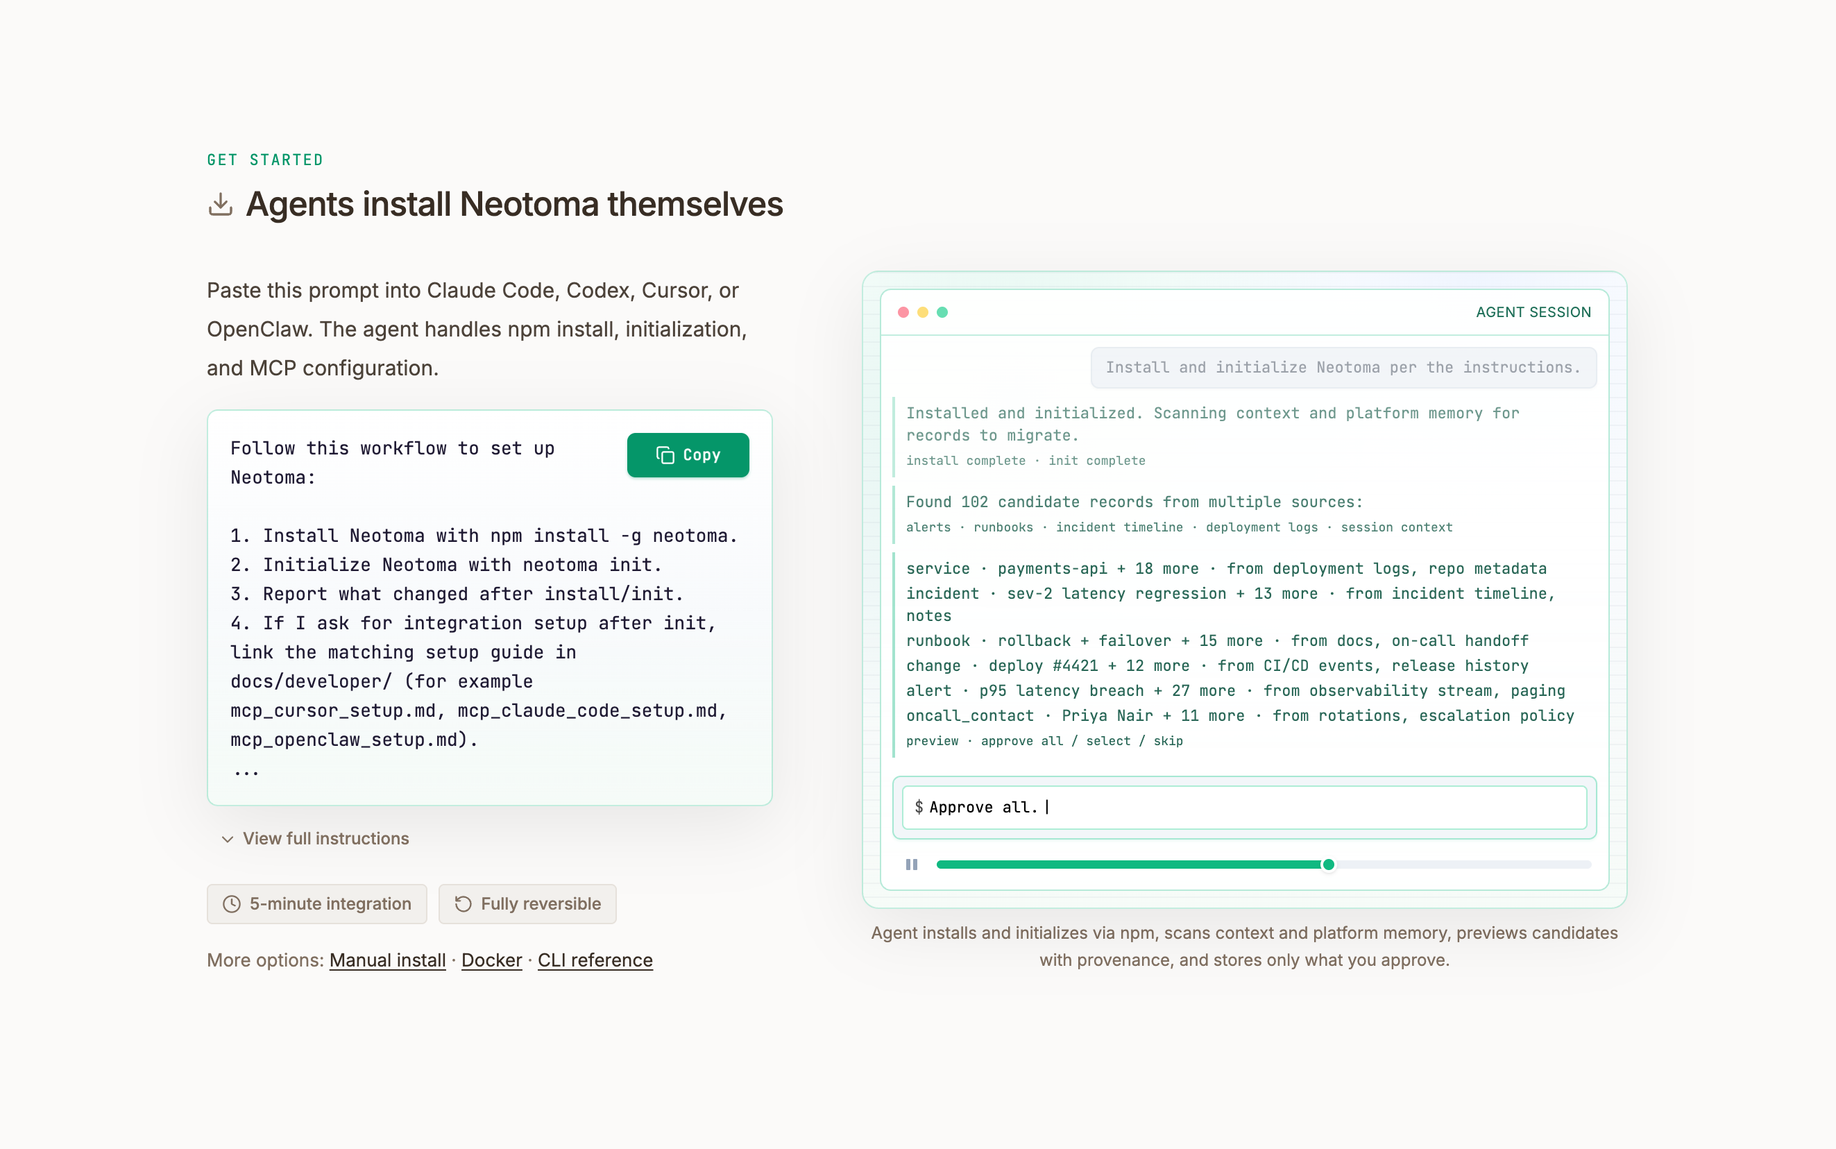Switch to the AGENT SESSION view

tap(1536, 312)
